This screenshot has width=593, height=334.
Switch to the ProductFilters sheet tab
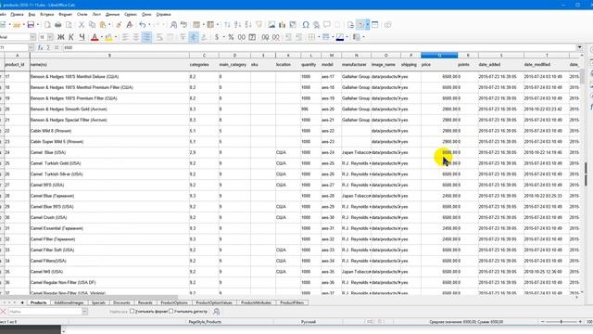(x=292, y=302)
